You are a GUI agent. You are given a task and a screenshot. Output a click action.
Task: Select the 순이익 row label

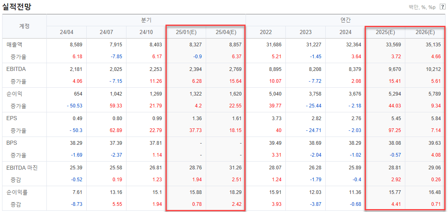point(14,93)
